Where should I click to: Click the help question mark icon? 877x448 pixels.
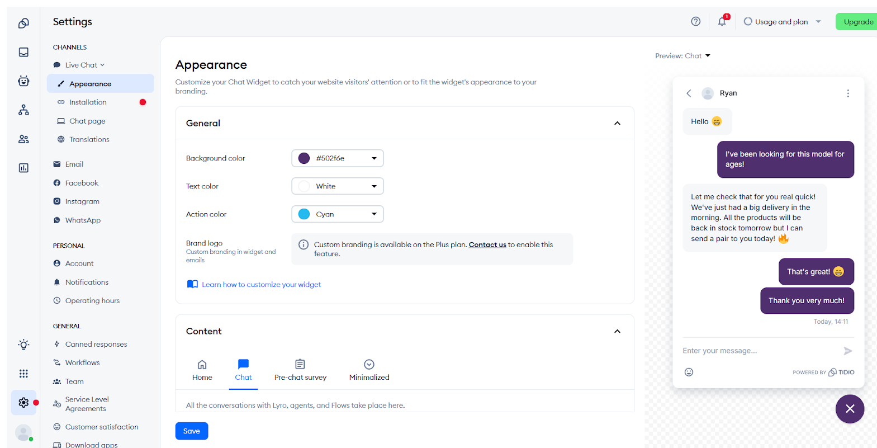click(x=695, y=22)
